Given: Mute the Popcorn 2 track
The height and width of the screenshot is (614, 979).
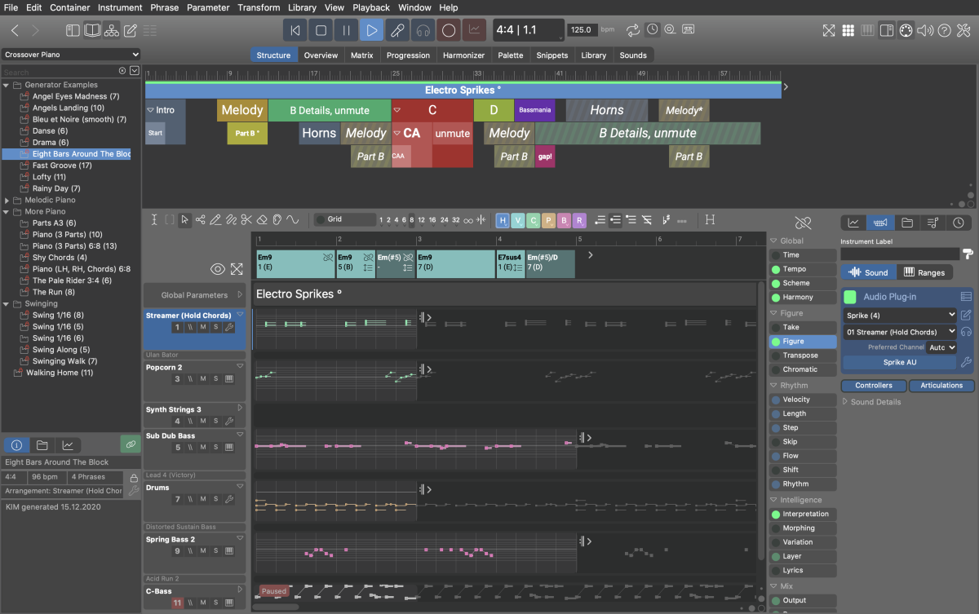Looking at the screenshot, I should click(203, 379).
